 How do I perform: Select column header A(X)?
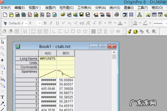point(48,53)
